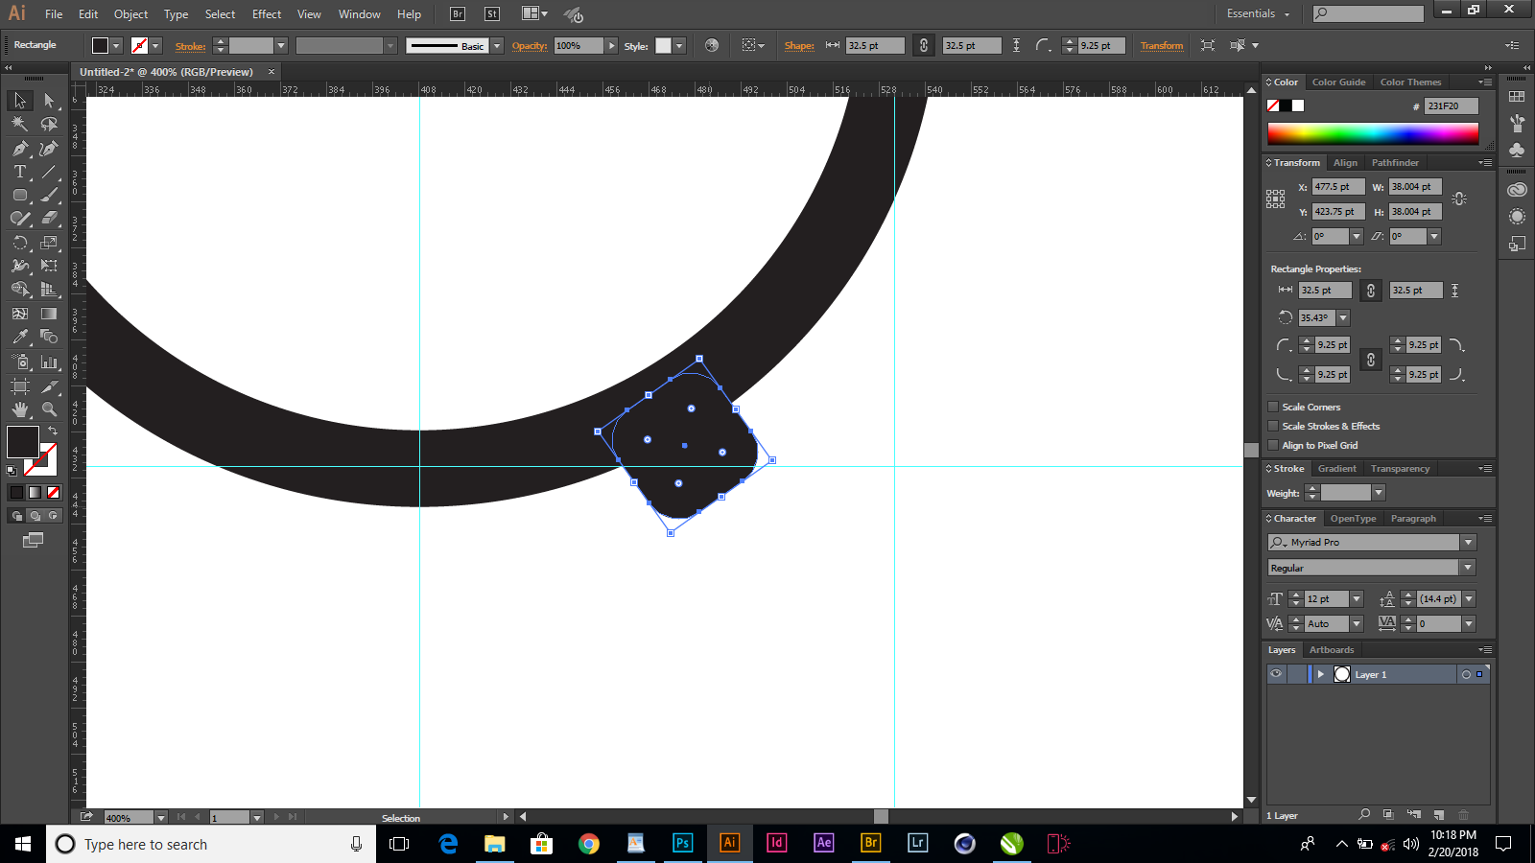
Task: Select the Scale tool
Action: pyautogui.click(x=49, y=243)
